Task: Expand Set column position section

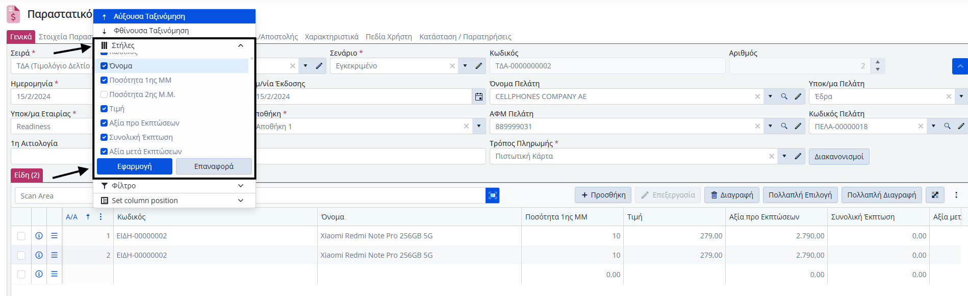Action: click(241, 201)
